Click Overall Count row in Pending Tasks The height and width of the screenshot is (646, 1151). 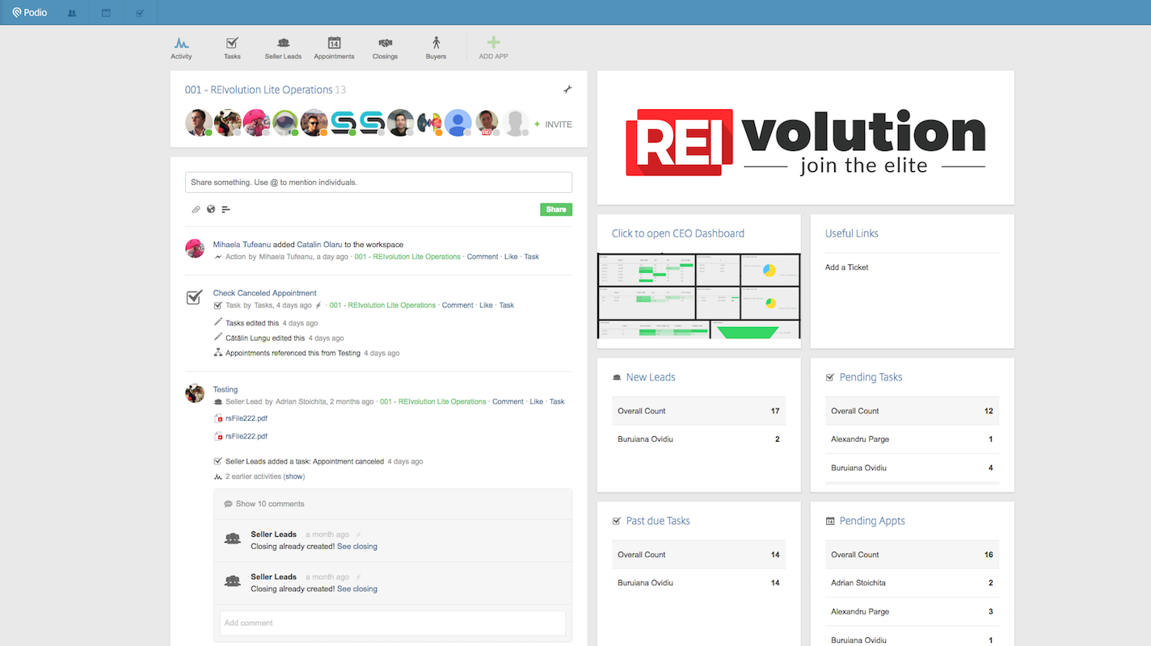pyautogui.click(x=912, y=411)
